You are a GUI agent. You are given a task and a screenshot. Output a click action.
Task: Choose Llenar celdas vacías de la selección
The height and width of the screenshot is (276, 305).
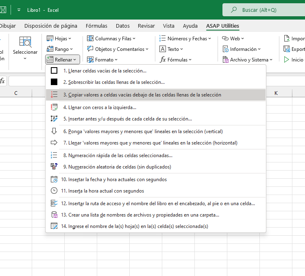(156, 71)
